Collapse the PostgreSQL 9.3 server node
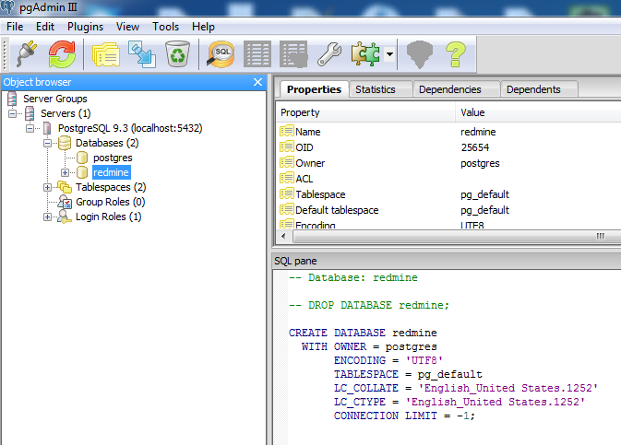Image resolution: width=621 pixels, height=445 pixels. point(30,129)
